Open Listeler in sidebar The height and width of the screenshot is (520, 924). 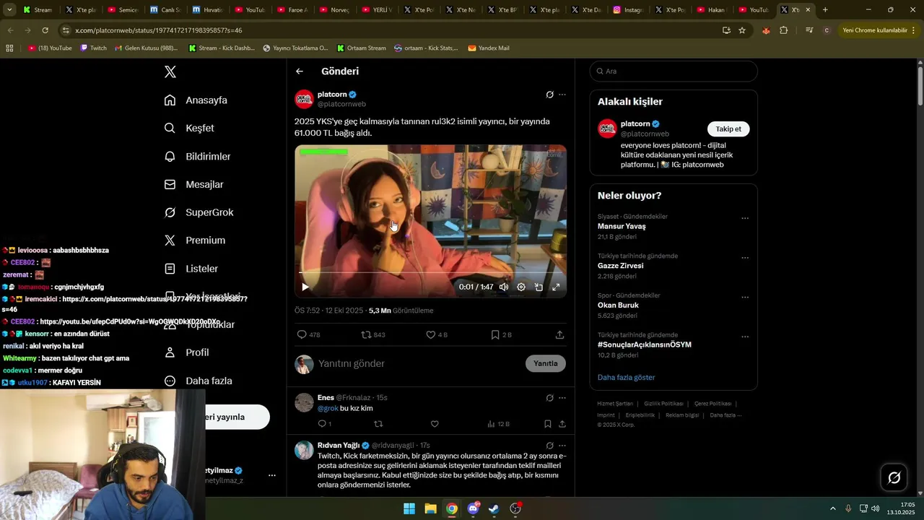pyautogui.click(x=191, y=268)
